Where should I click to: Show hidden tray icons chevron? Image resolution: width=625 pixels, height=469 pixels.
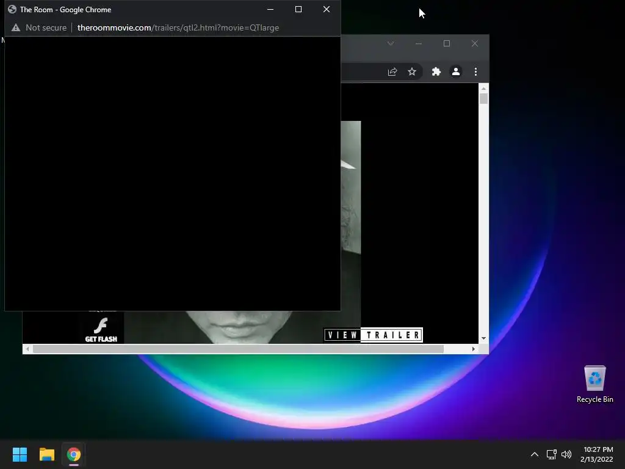[535, 454]
